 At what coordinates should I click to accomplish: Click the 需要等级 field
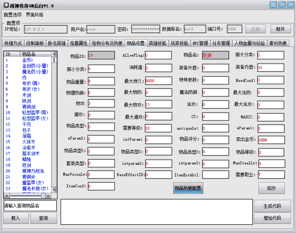(158, 128)
